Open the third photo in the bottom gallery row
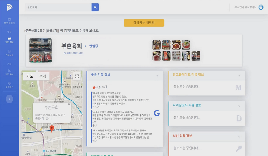The image size is (268, 156). (x=176, y=56)
